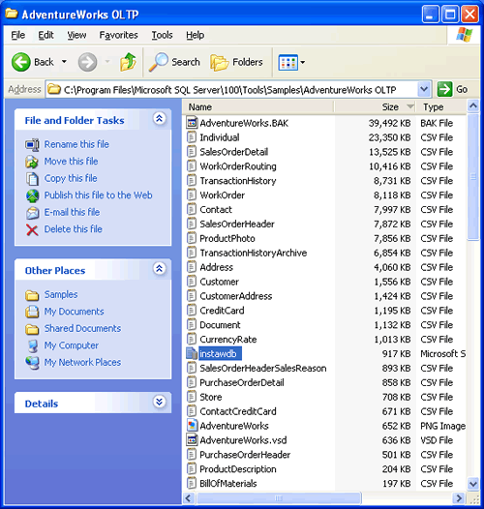Select the Contact file
The image size is (484, 509).
click(x=216, y=209)
